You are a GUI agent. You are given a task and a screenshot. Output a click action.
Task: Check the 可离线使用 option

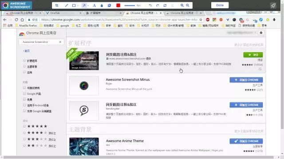pyautogui.click(x=24, y=87)
